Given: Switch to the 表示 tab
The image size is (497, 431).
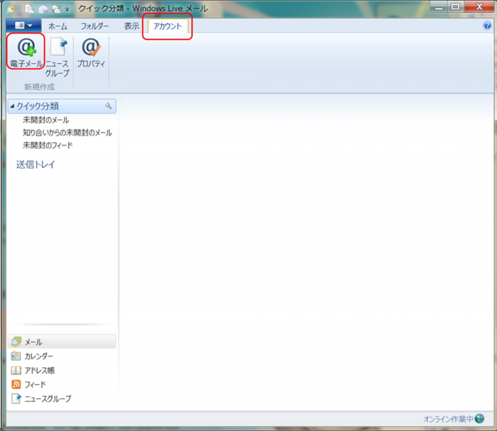Looking at the screenshot, I should point(131,26).
